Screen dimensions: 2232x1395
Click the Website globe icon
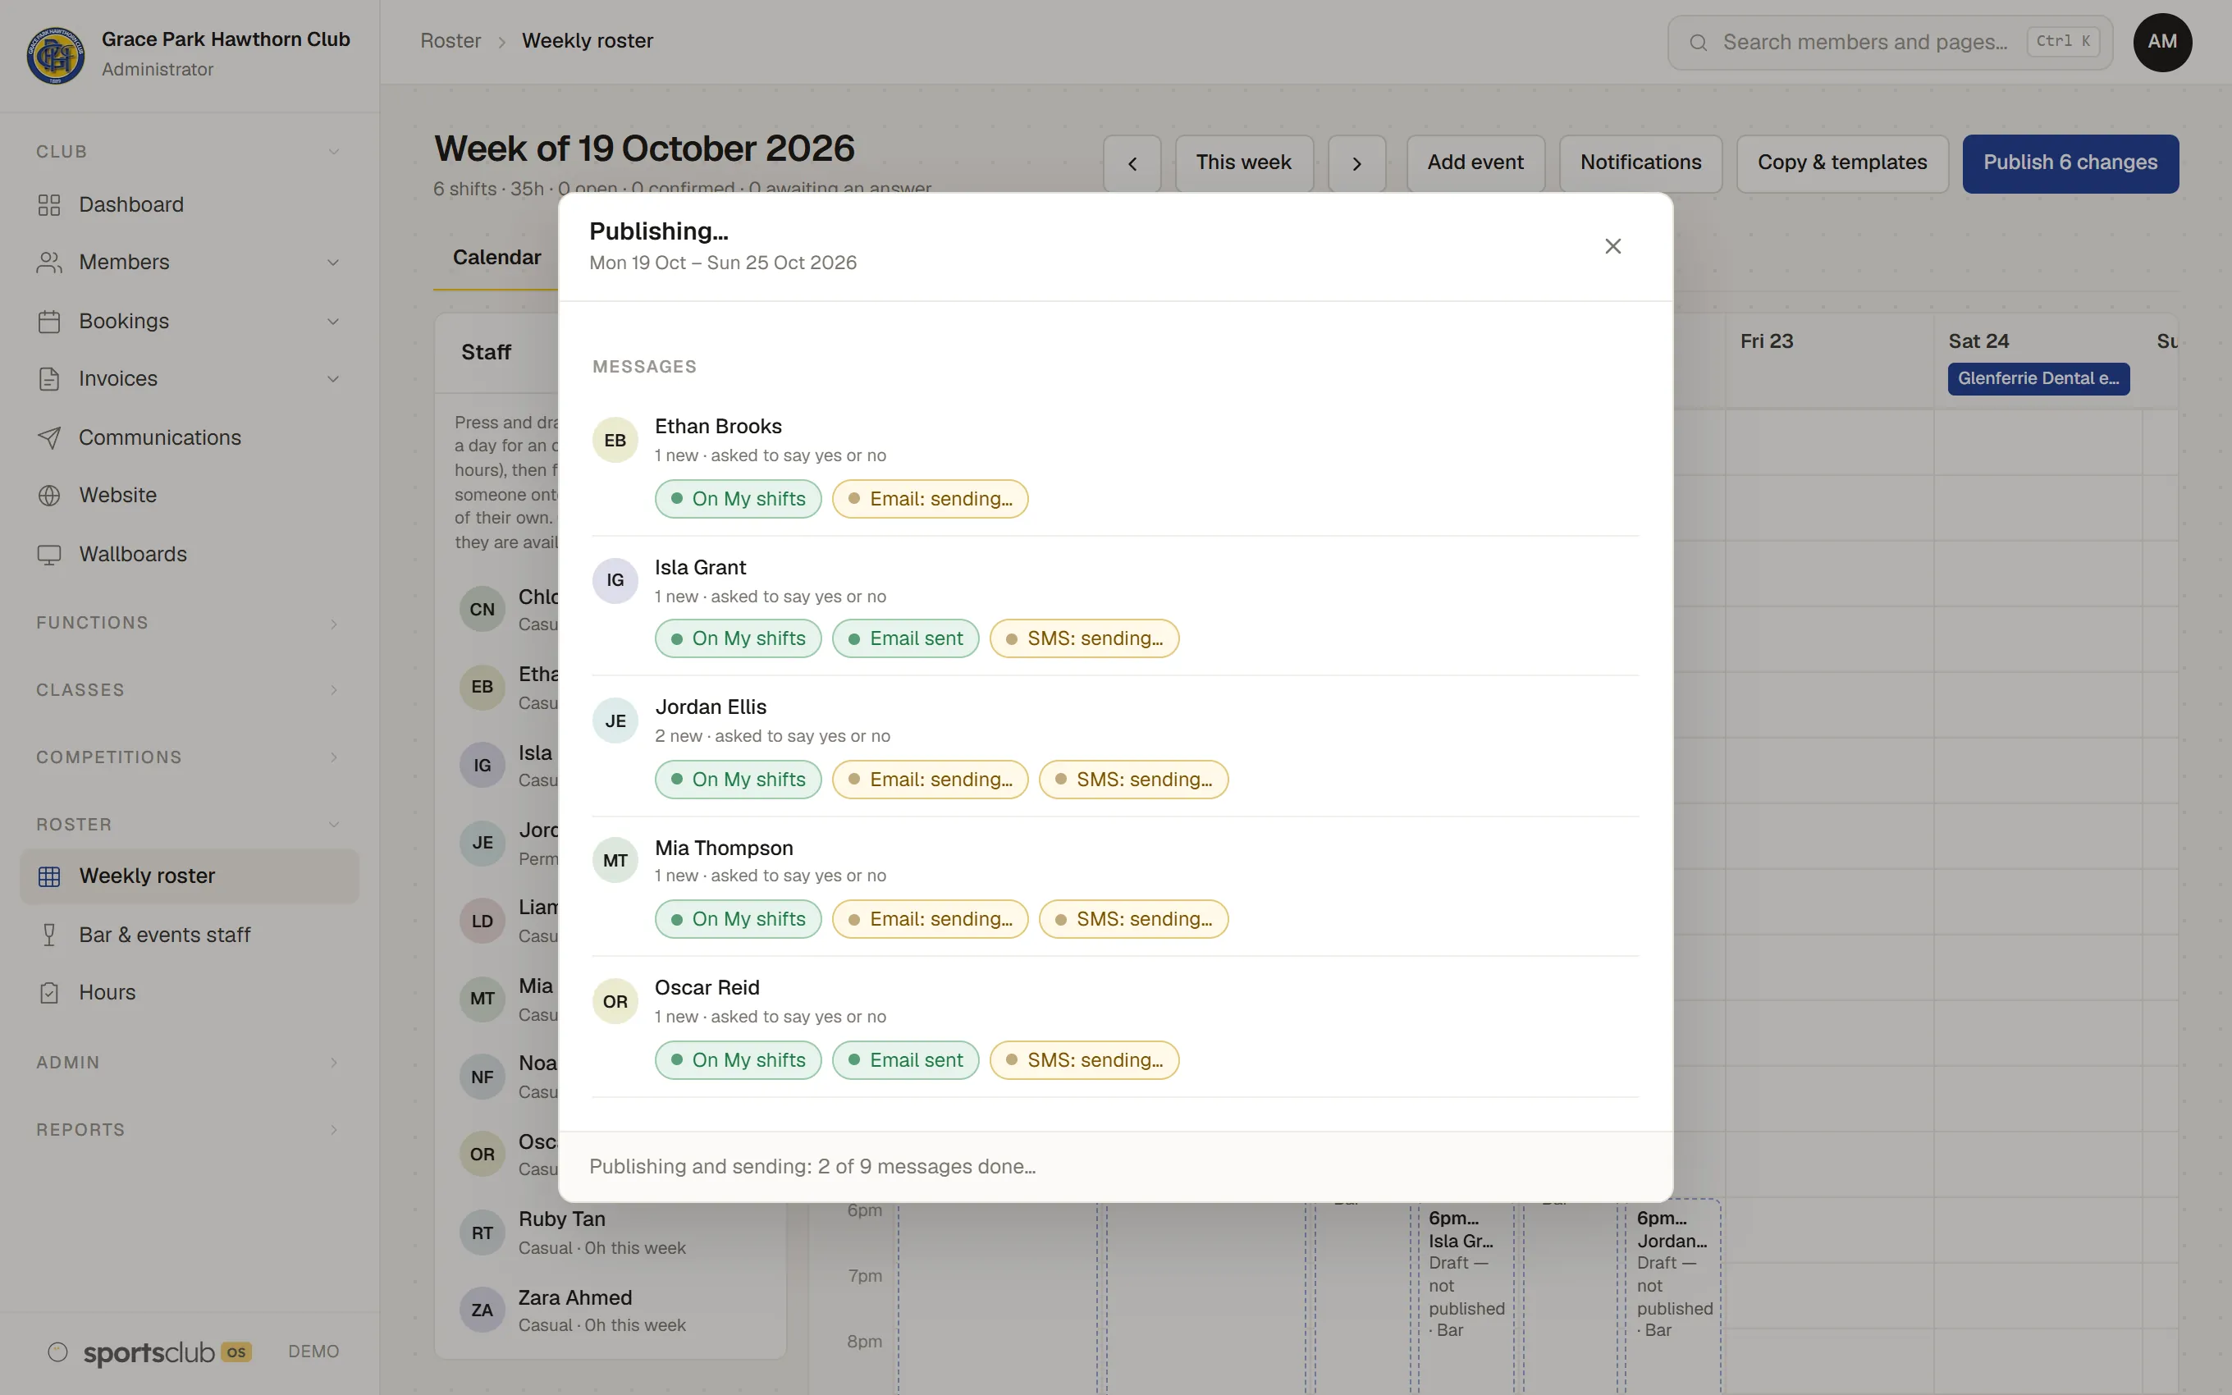coord(49,496)
